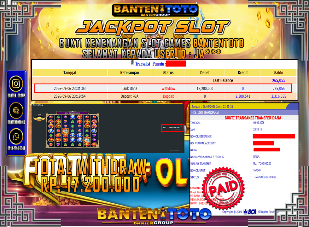Viewport: 309px width, 227px height.
Task: Click the Instagram icon in sidebar
Action: point(16,84)
